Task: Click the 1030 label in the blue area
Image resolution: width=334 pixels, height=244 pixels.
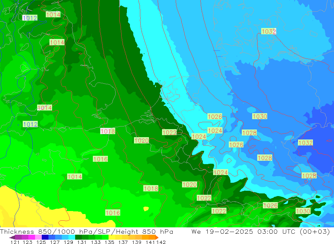Action: click(x=260, y=116)
